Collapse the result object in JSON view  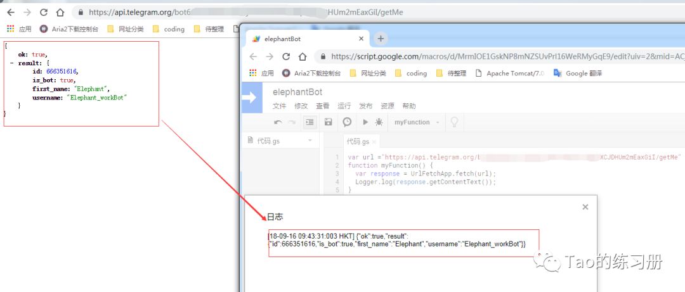click(12, 63)
